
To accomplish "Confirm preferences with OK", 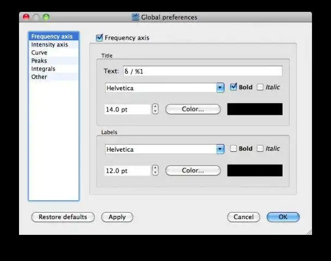I will tap(283, 217).
